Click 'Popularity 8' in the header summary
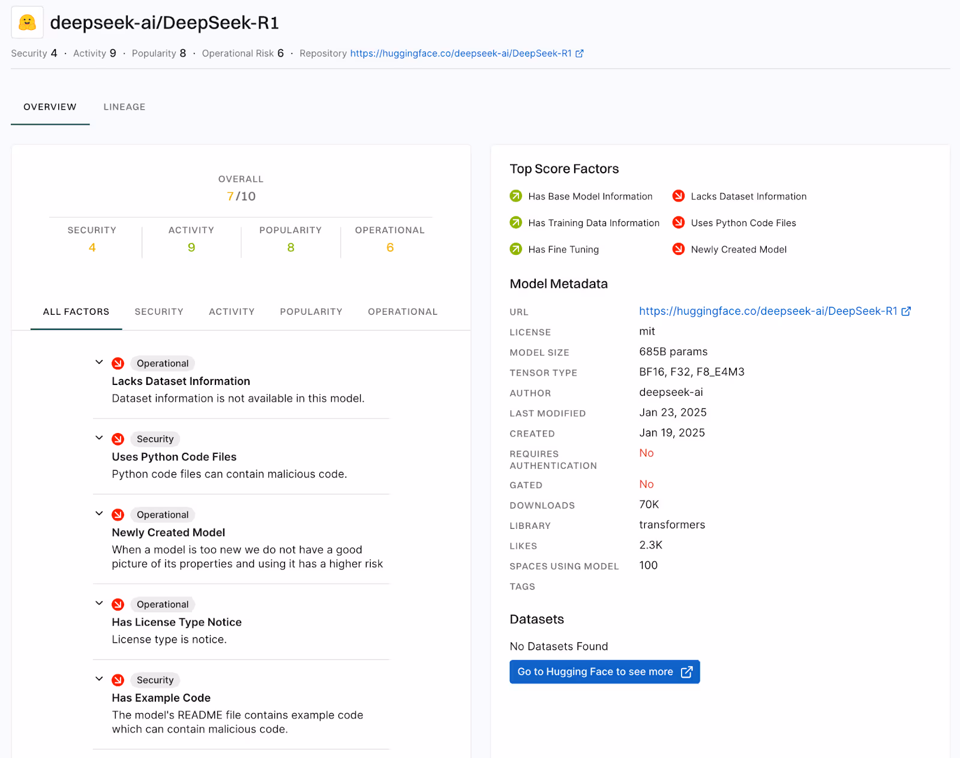The image size is (960, 758). coord(159,53)
